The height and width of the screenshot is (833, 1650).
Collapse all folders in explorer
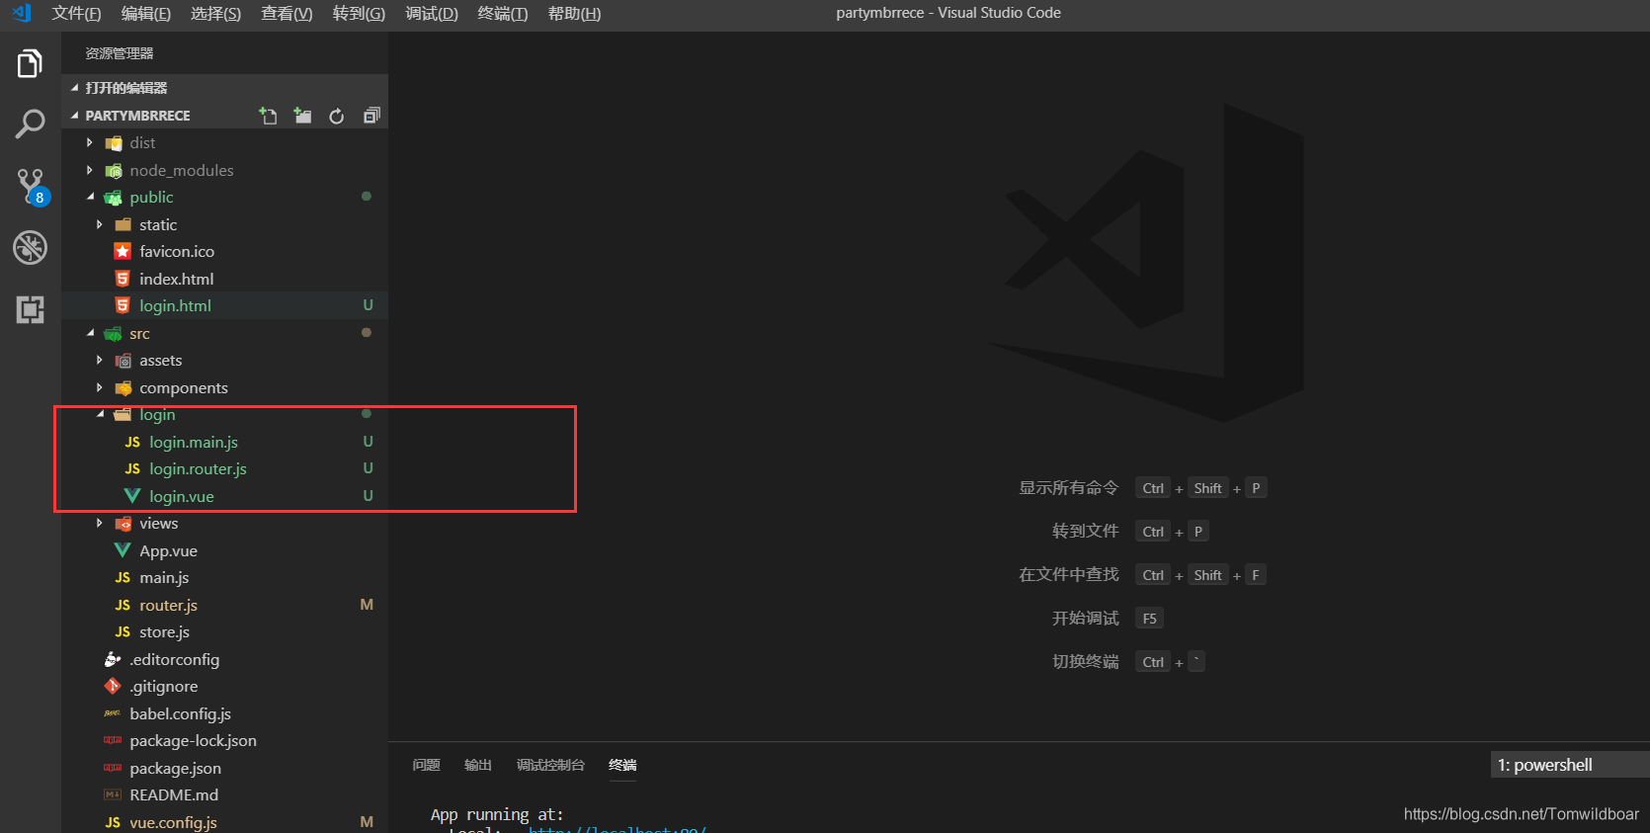point(371,116)
